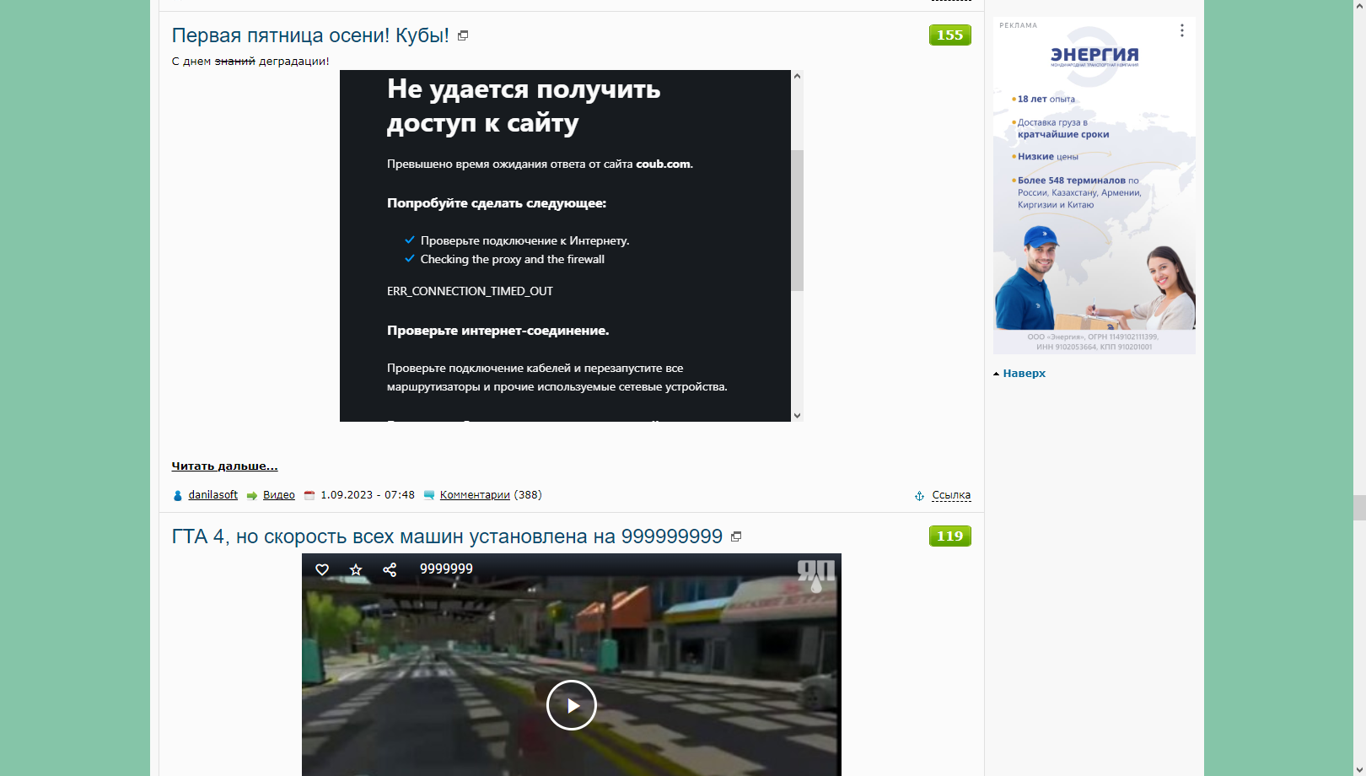Viewport: 1366px width, 776px height.
Task: Click the like heart icon on the video
Action: pyautogui.click(x=322, y=569)
